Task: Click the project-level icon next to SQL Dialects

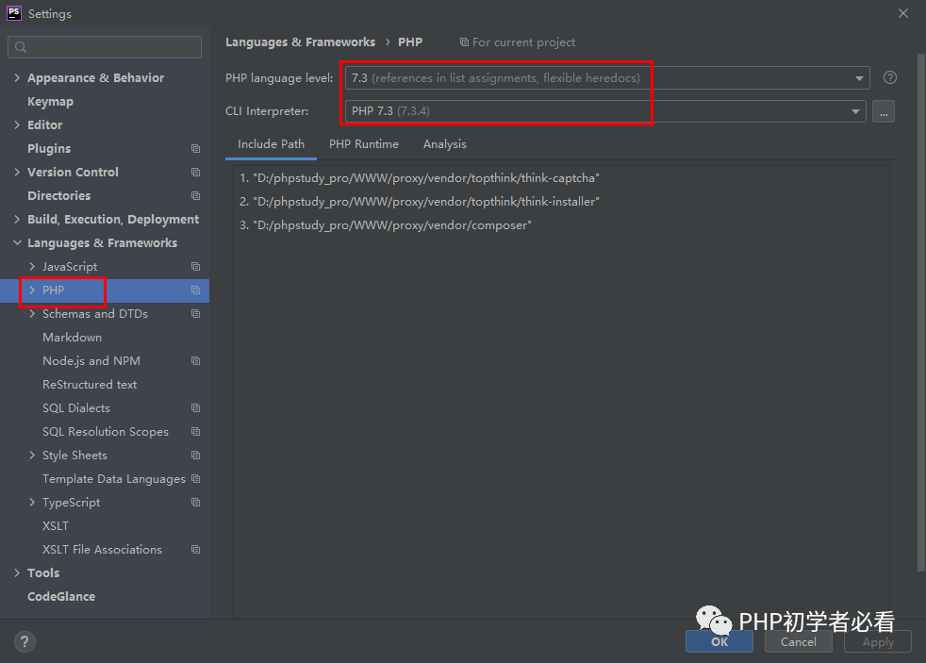Action: pyautogui.click(x=195, y=408)
